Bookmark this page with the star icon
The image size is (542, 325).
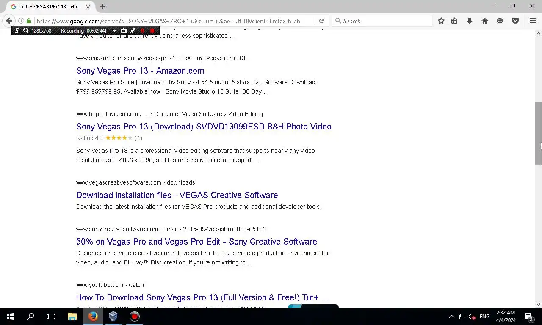441,21
